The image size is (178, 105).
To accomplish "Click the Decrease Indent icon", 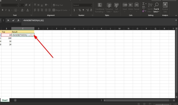I will [46, 10].
